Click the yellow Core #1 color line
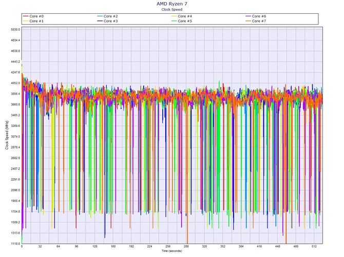Screen dimensions: 344x257 pos(26,21)
